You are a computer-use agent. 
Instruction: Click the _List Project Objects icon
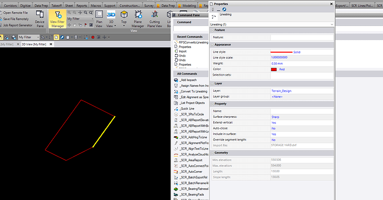176,103
